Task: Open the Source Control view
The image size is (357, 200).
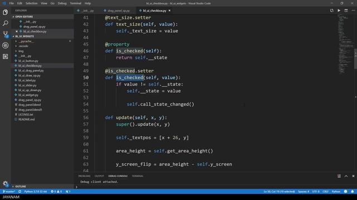Action: pos(5,34)
